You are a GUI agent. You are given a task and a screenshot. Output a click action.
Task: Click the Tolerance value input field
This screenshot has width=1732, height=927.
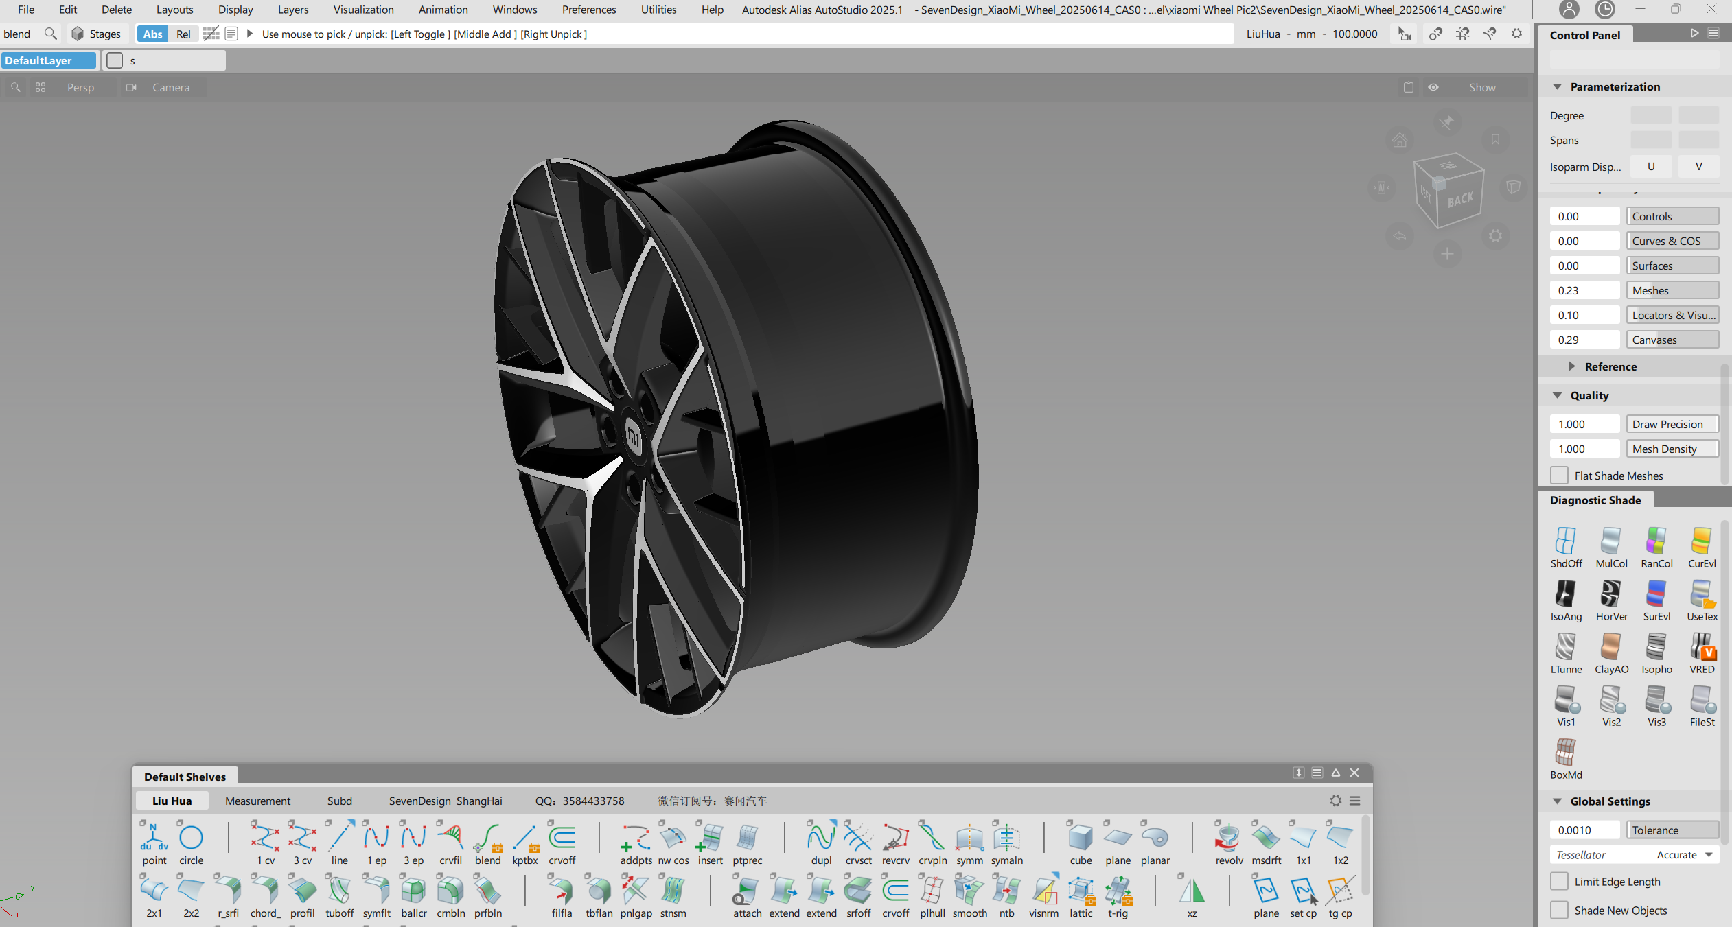coord(1584,830)
